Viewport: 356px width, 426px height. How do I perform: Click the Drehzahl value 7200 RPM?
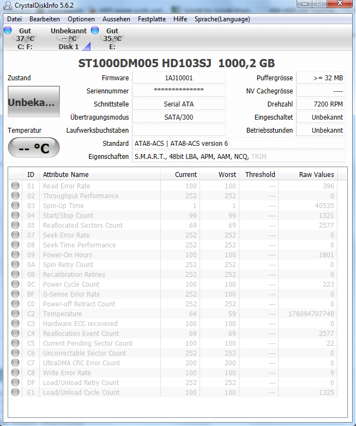click(x=321, y=104)
